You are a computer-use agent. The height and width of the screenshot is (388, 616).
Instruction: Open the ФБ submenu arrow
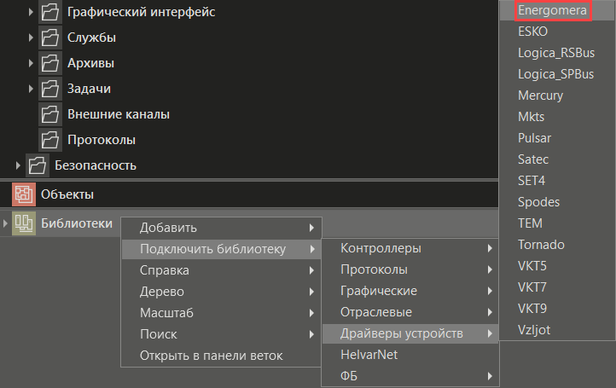pyautogui.click(x=490, y=376)
